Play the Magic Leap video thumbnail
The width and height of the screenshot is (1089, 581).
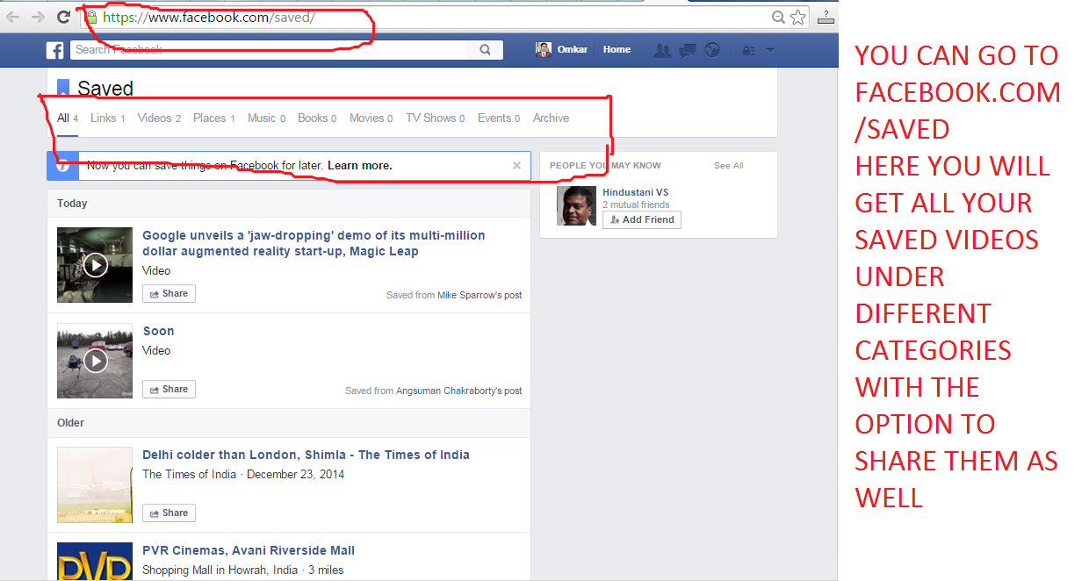coord(95,265)
